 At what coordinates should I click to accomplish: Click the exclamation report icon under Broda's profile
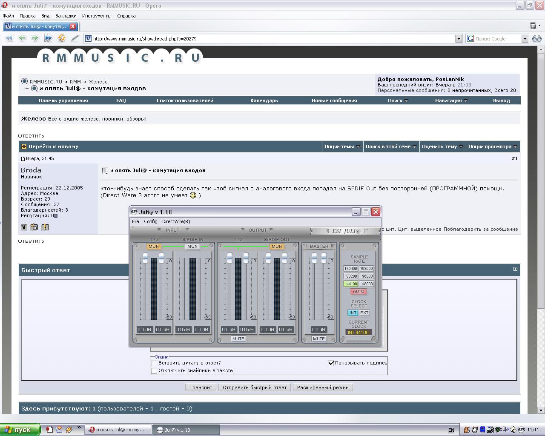coord(45,227)
